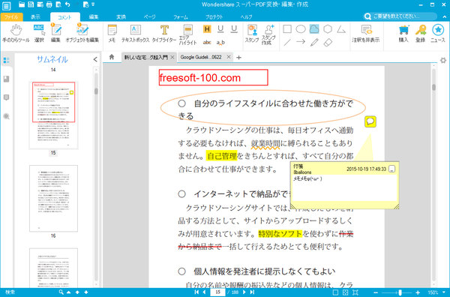The height and width of the screenshot is (297, 450).
Task: Open the Purchase (購入) cart icon
Action: pyautogui.click(x=403, y=34)
